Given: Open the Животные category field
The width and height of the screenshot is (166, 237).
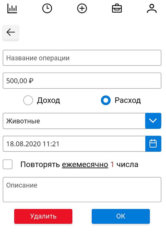Looking at the screenshot, I should [x=74, y=121].
